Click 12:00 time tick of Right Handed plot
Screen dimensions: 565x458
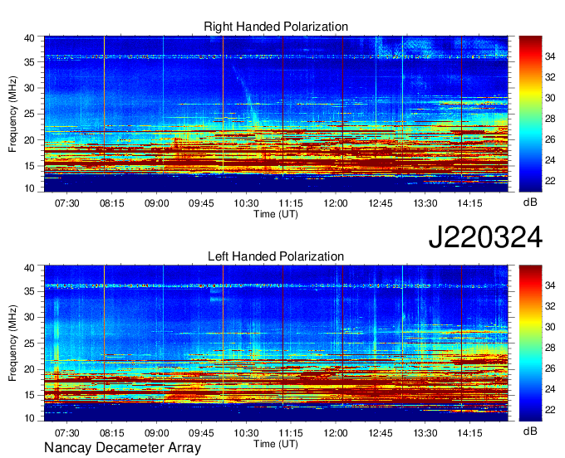coord(336,203)
